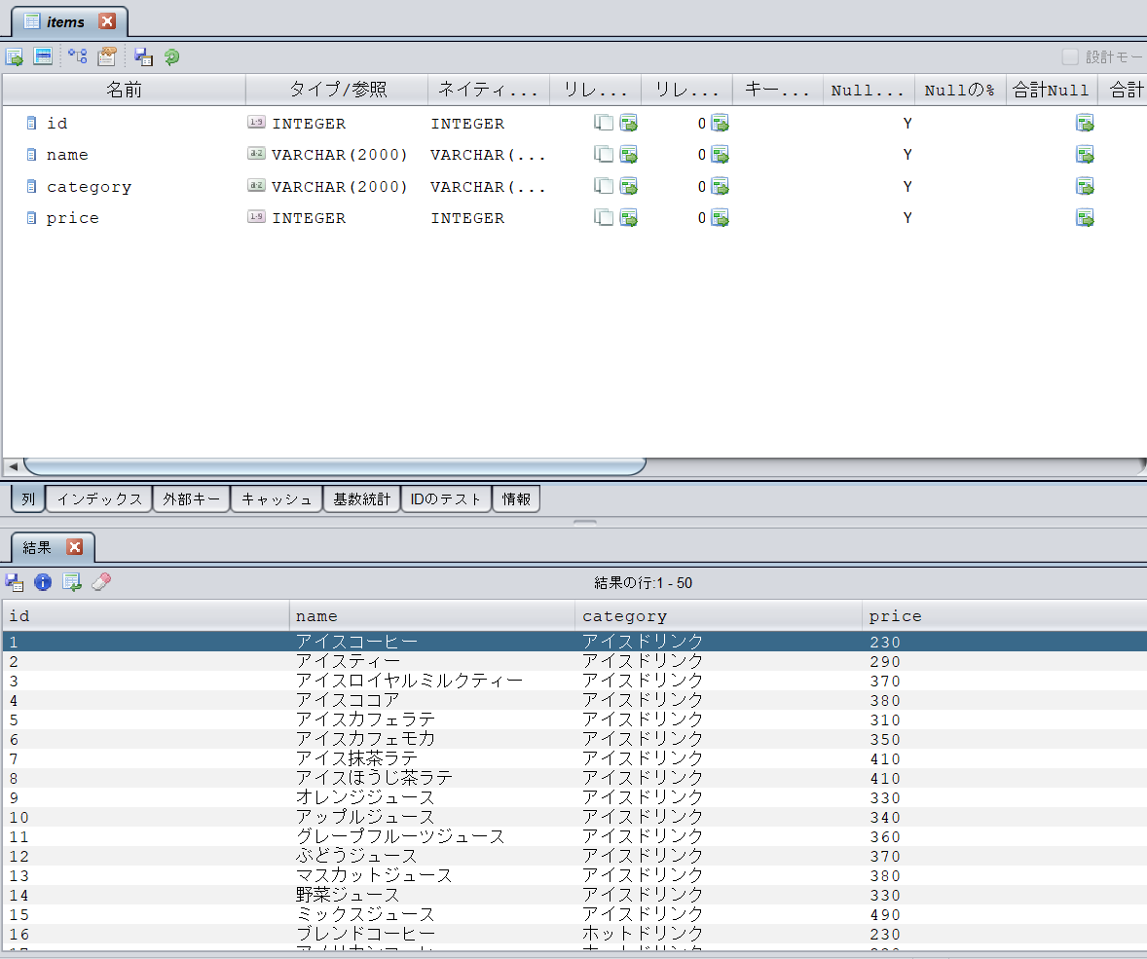1147x959 pixels.
Task: Click the horizontal scrollbar thumb of column list
Action: [x=335, y=466]
